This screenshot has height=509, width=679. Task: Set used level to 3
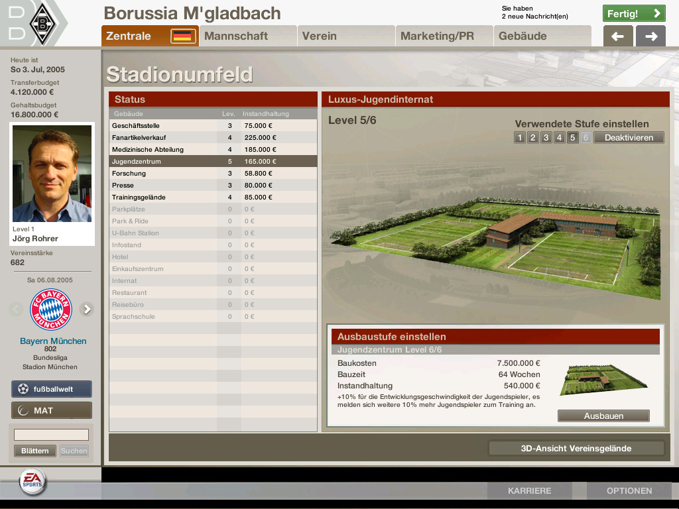tap(546, 138)
